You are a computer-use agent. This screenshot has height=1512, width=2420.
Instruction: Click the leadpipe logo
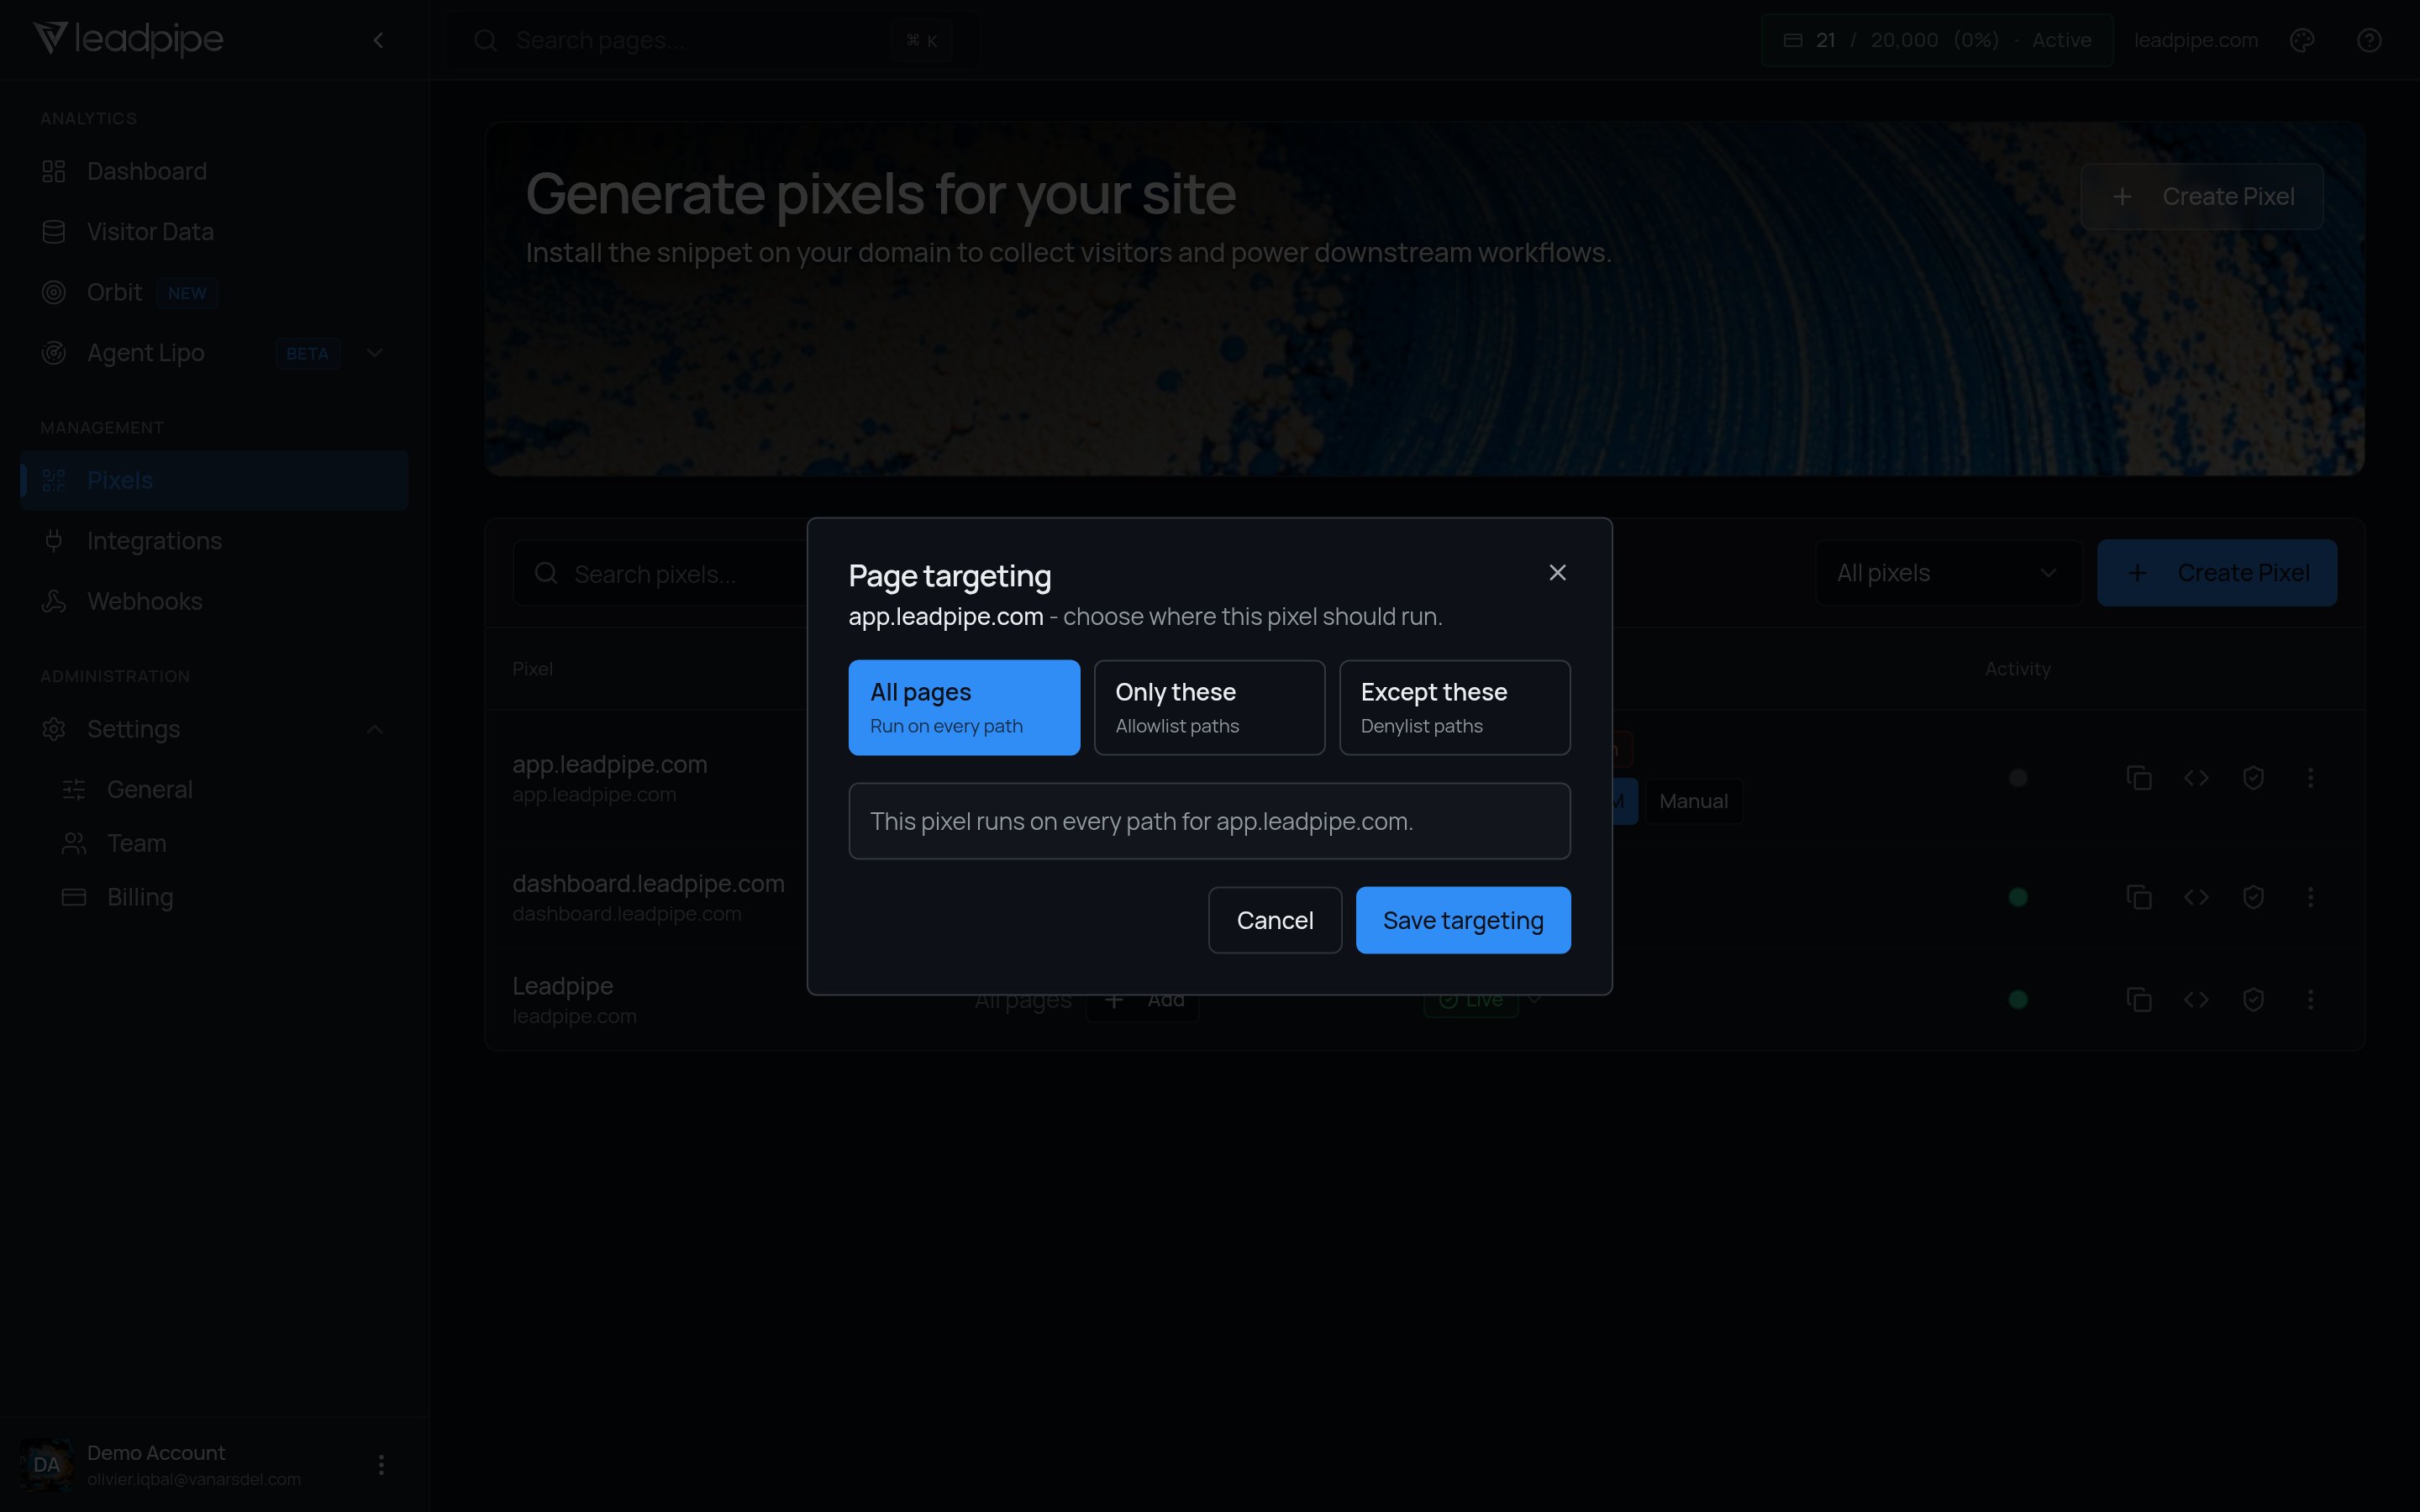coord(128,39)
